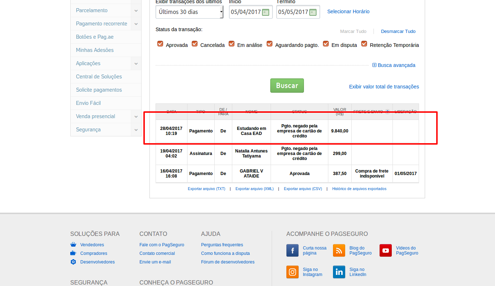Uncheck the Aprovada status checkbox

[160, 44]
